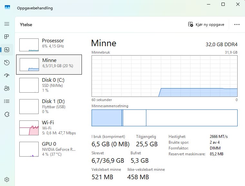Select Disk 1 (D:) performance item
The height and width of the screenshot is (186, 245).
49,107
